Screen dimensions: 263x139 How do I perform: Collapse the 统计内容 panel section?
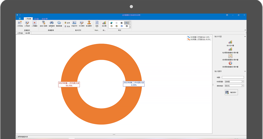[245, 37]
